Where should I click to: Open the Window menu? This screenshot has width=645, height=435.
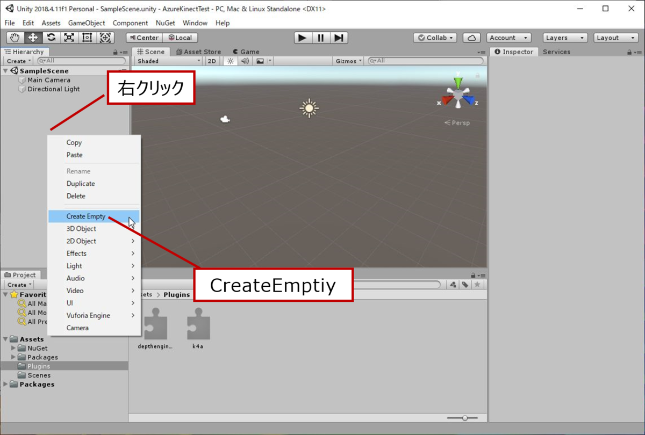point(195,23)
